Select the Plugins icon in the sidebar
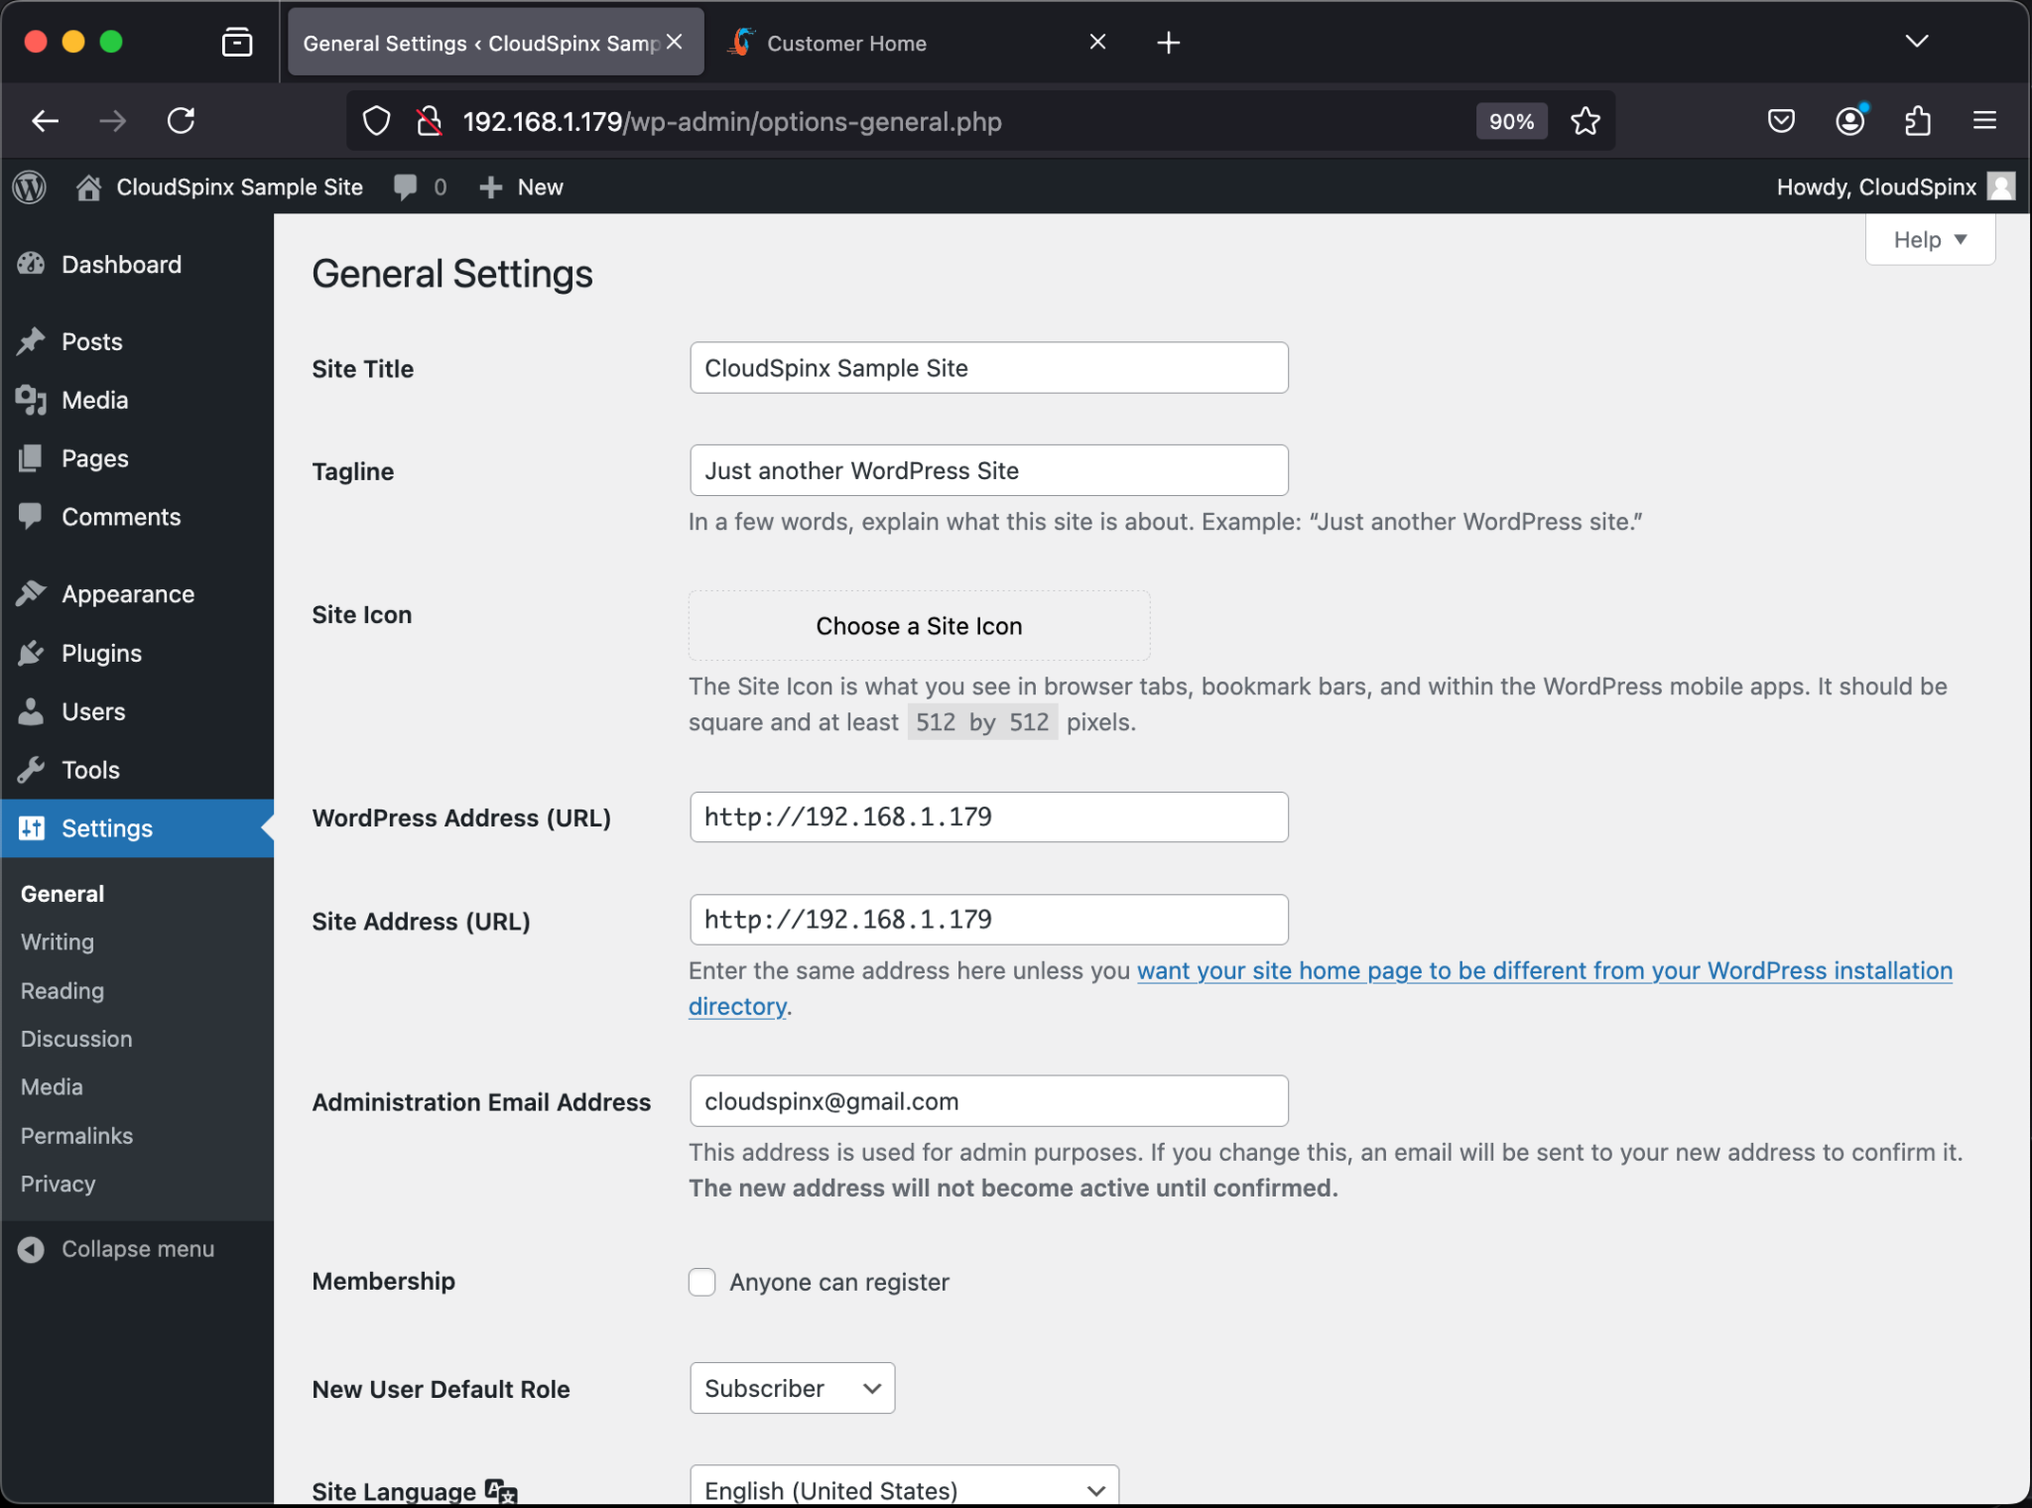Screen dimensions: 2032x1508 33,653
